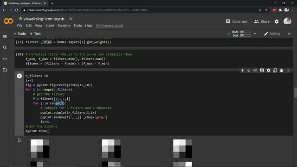Screen dimensions: 297x167
Task: Open the Tools menu
Action: (x=77, y=26)
